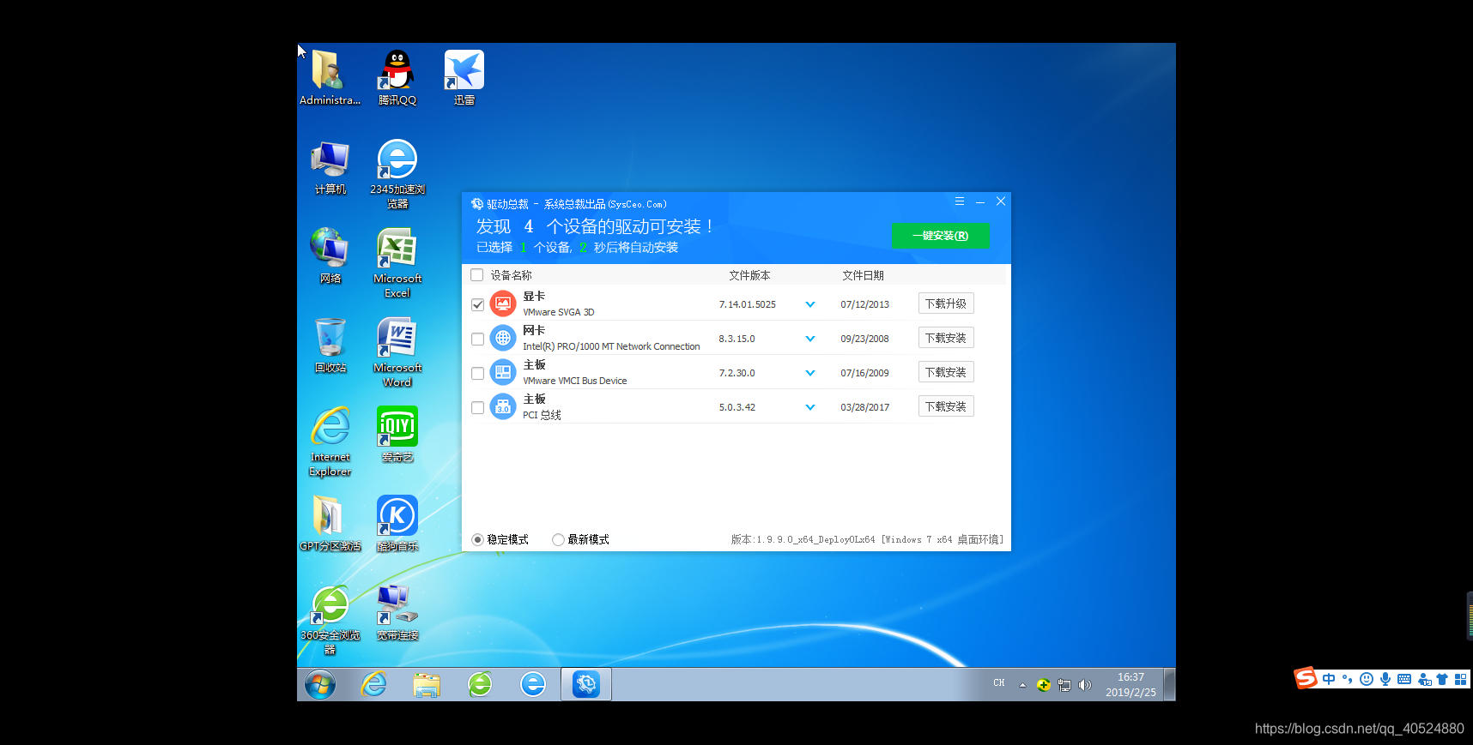Image resolution: width=1473 pixels, height=745 pixels.
Task: Launch Microsoft Word desktop shortcut
Action: tap(397, 351)
